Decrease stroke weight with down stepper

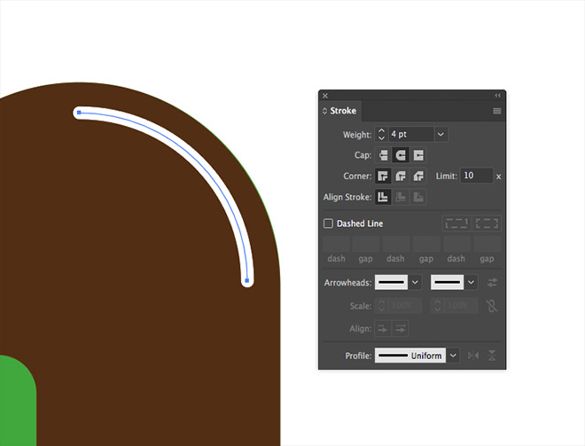381,137
